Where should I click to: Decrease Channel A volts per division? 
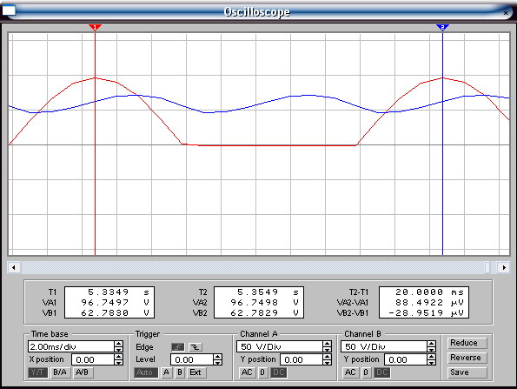327,349
